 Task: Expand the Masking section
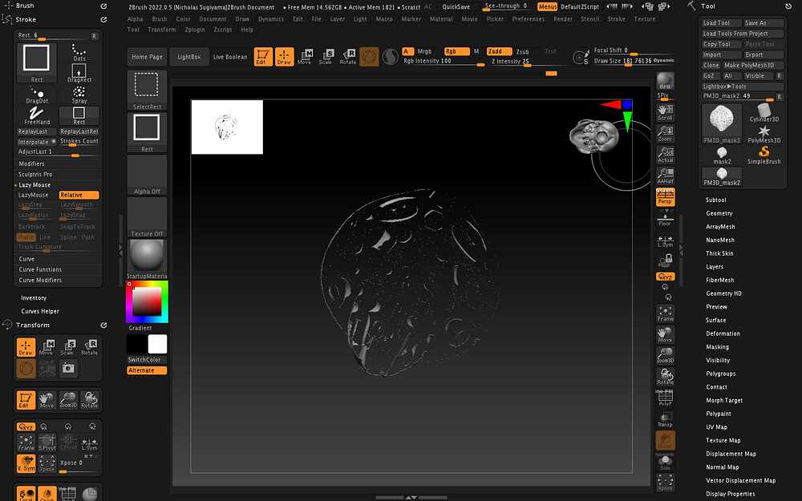[717, 346]
